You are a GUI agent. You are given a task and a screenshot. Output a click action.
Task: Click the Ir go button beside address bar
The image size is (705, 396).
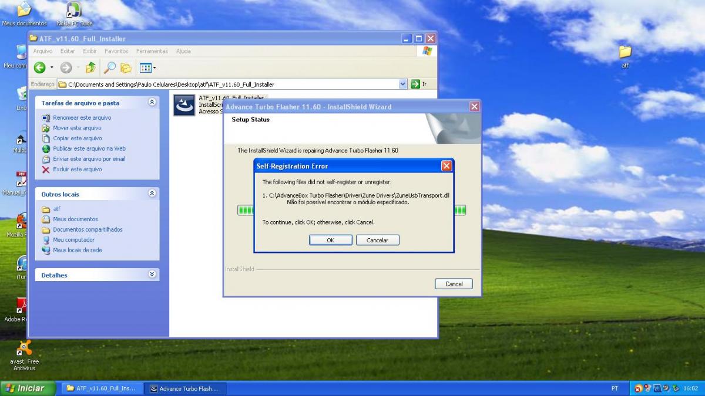419,84
